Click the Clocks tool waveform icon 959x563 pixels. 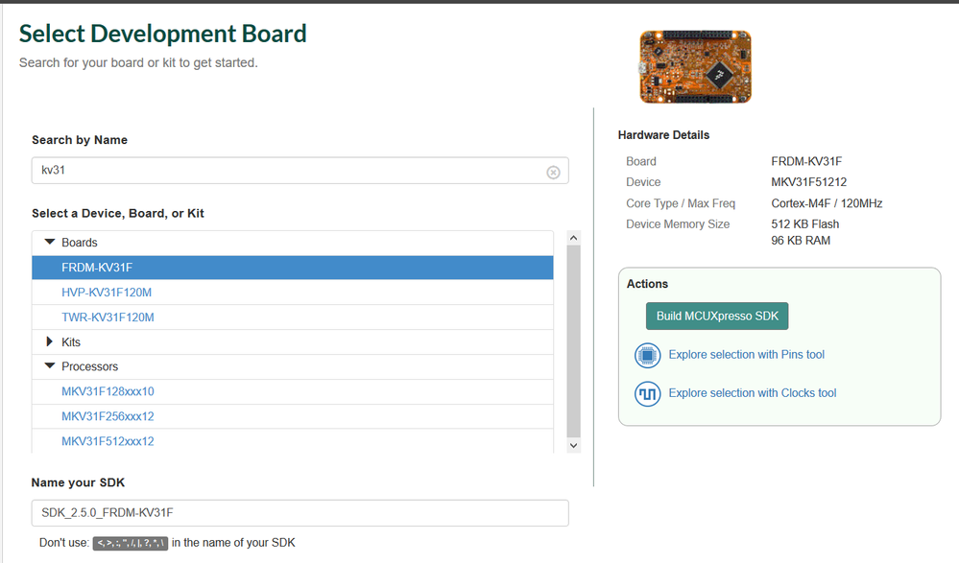(648, 393)
